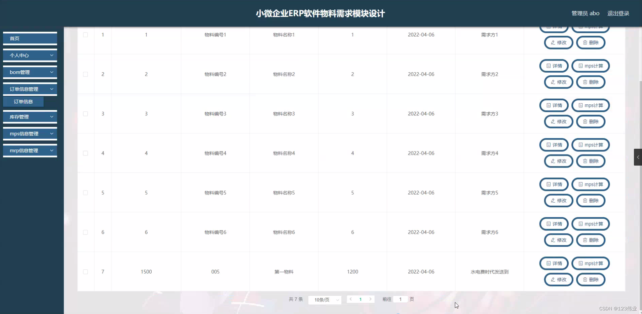Click the previous page arrow in pagination
The height and width of the screenshot is (314, 642).
tap(351, 299)
